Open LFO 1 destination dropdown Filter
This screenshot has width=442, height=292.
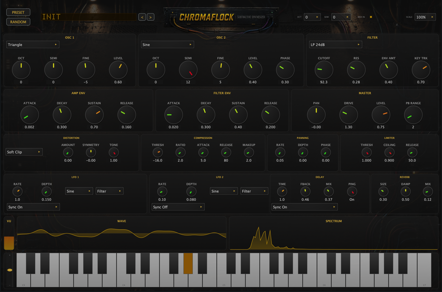(x=110, y=191)
